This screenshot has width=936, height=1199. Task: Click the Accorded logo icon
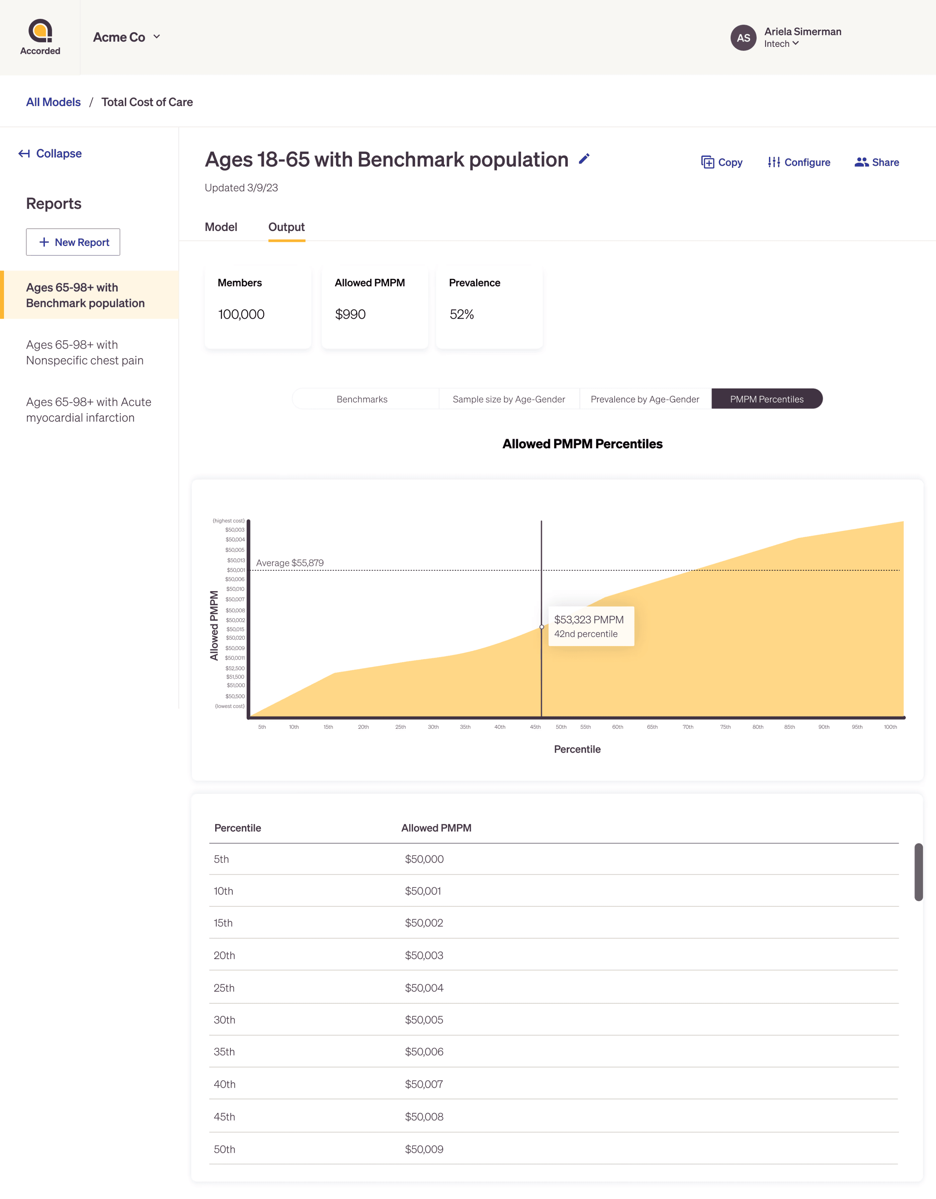40,31
